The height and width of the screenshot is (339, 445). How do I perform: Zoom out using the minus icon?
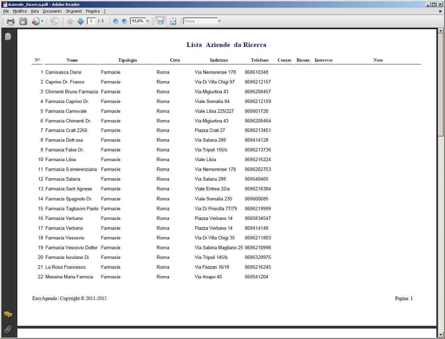pos(115,21)
